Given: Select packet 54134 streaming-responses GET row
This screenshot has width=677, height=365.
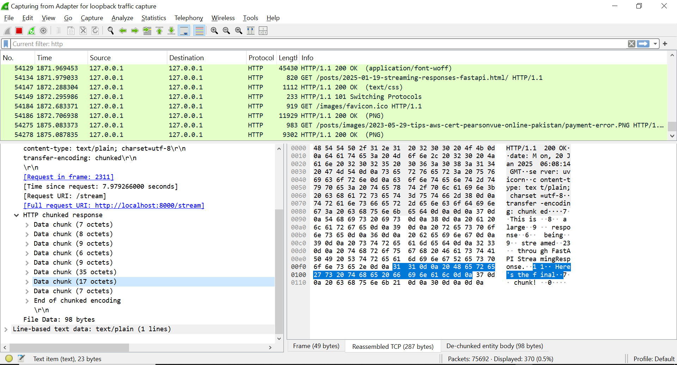Looking at the screenshot, I should [334, 78].
